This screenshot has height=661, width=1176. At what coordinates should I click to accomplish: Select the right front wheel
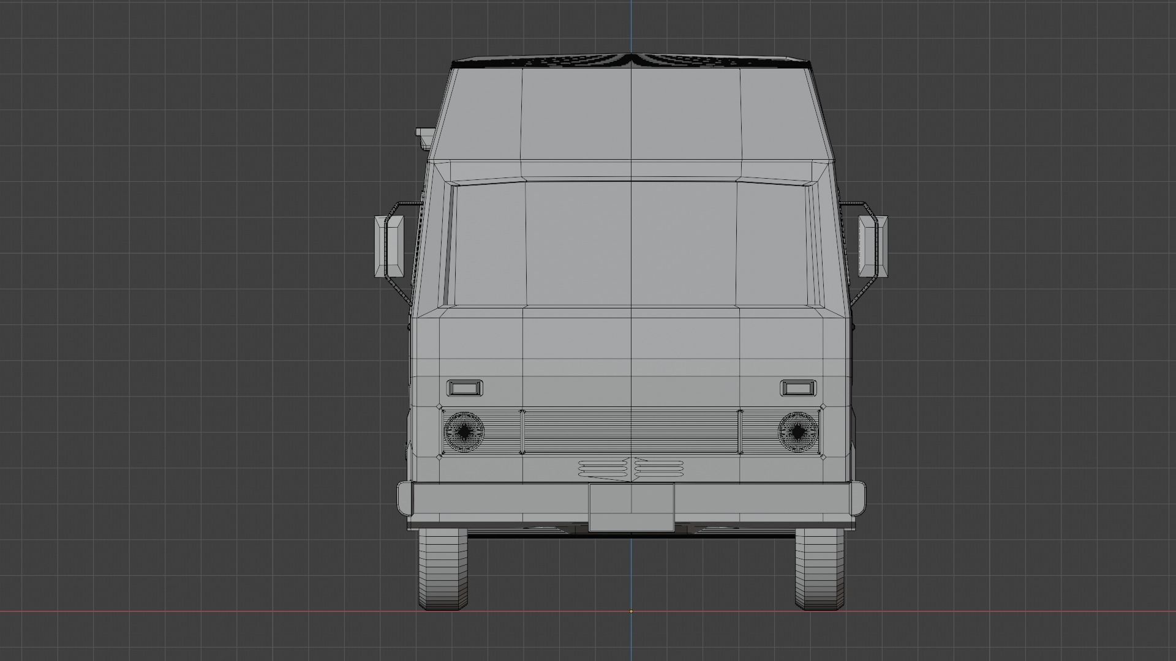[820, 569]
